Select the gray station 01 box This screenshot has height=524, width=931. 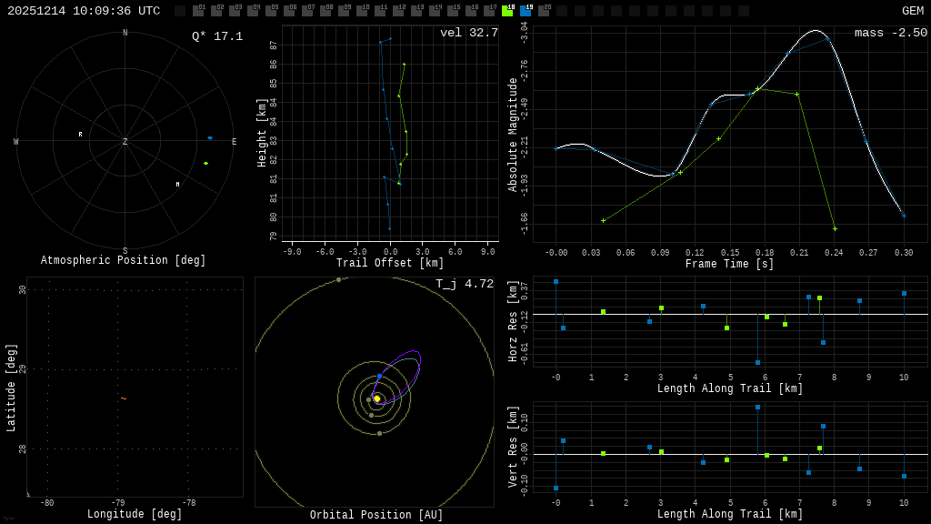pyautogui.click(x=198, y=11)
